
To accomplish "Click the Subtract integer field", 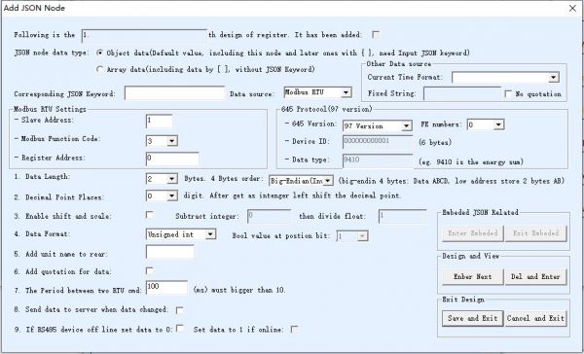I will pyautogui.click(x=269, y=216).
